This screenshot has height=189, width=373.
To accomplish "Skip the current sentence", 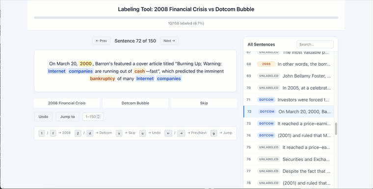I will pyautogui.click(x=204, y=103).
